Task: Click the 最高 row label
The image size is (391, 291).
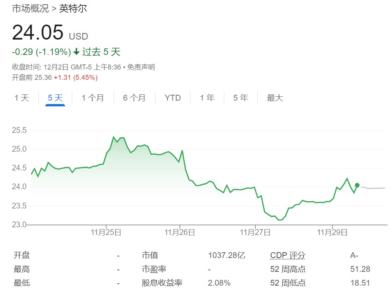Action: click(x=22, y=269)
